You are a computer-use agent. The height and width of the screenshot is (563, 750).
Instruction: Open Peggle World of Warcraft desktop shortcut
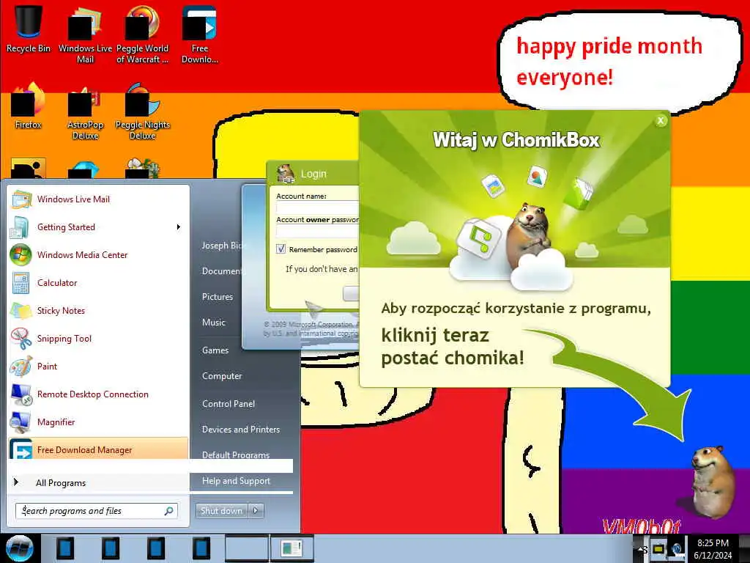pos(143,34)
